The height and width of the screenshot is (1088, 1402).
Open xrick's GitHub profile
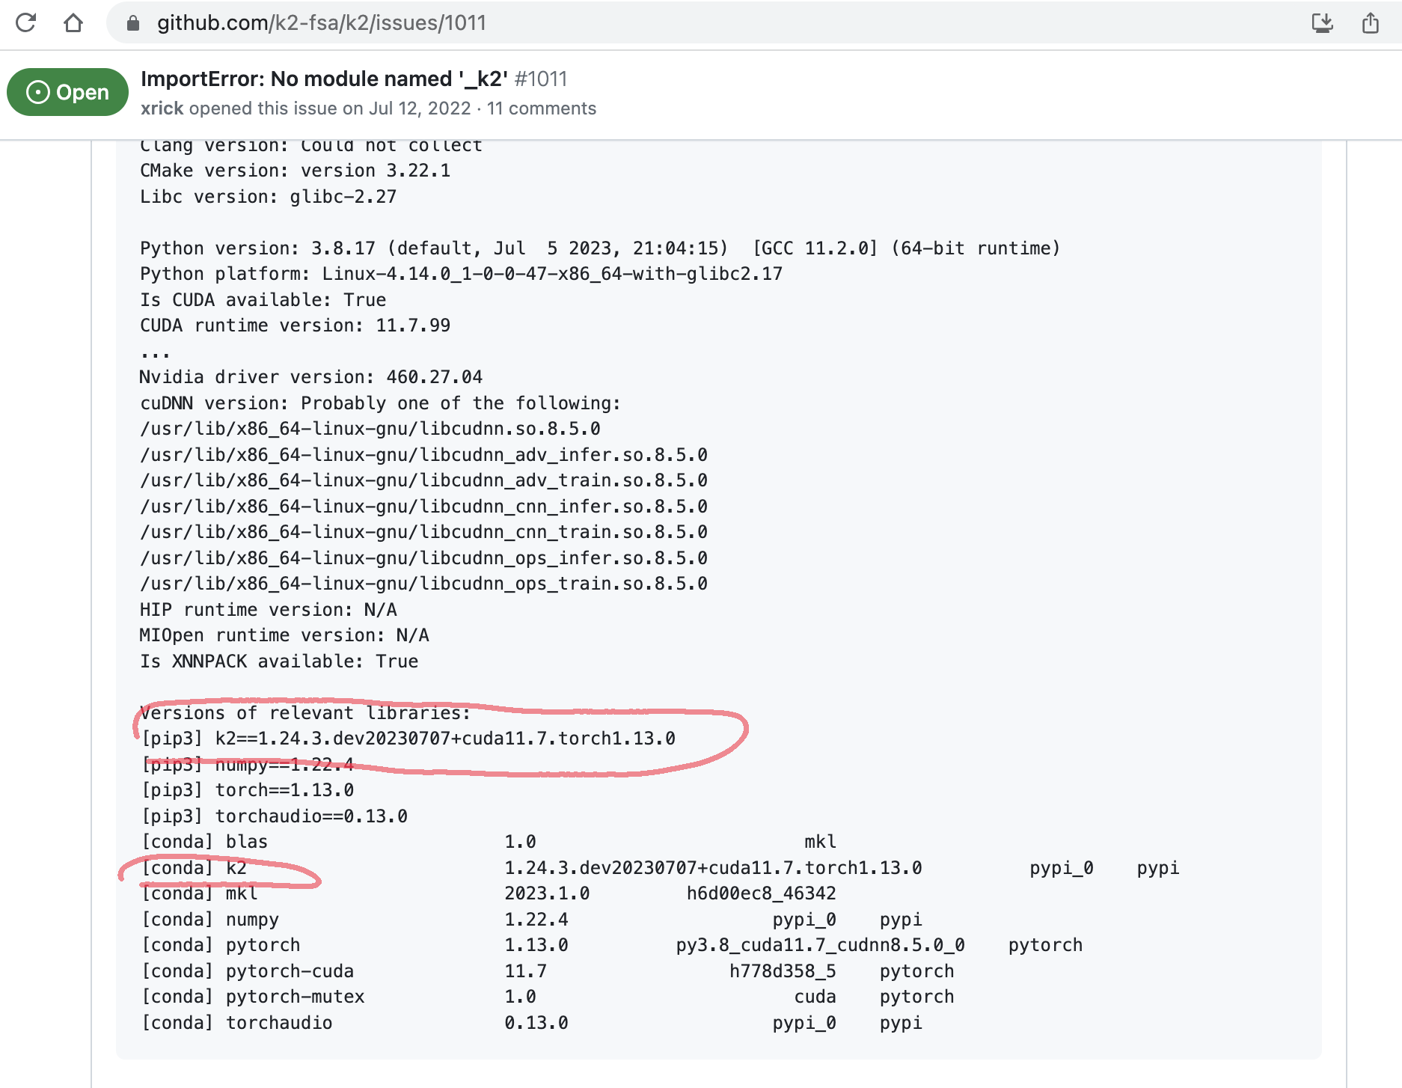click(162, 109)
